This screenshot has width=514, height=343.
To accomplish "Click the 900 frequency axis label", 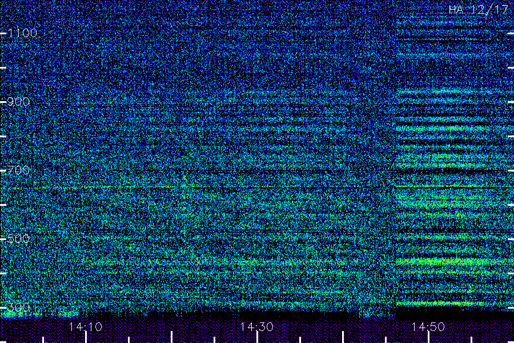I will 18,101.
